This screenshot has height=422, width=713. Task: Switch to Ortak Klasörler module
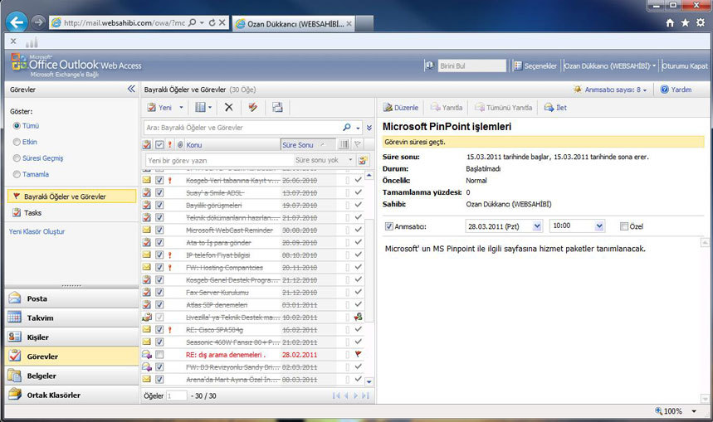pyautogui.click(x=71, y=395)
